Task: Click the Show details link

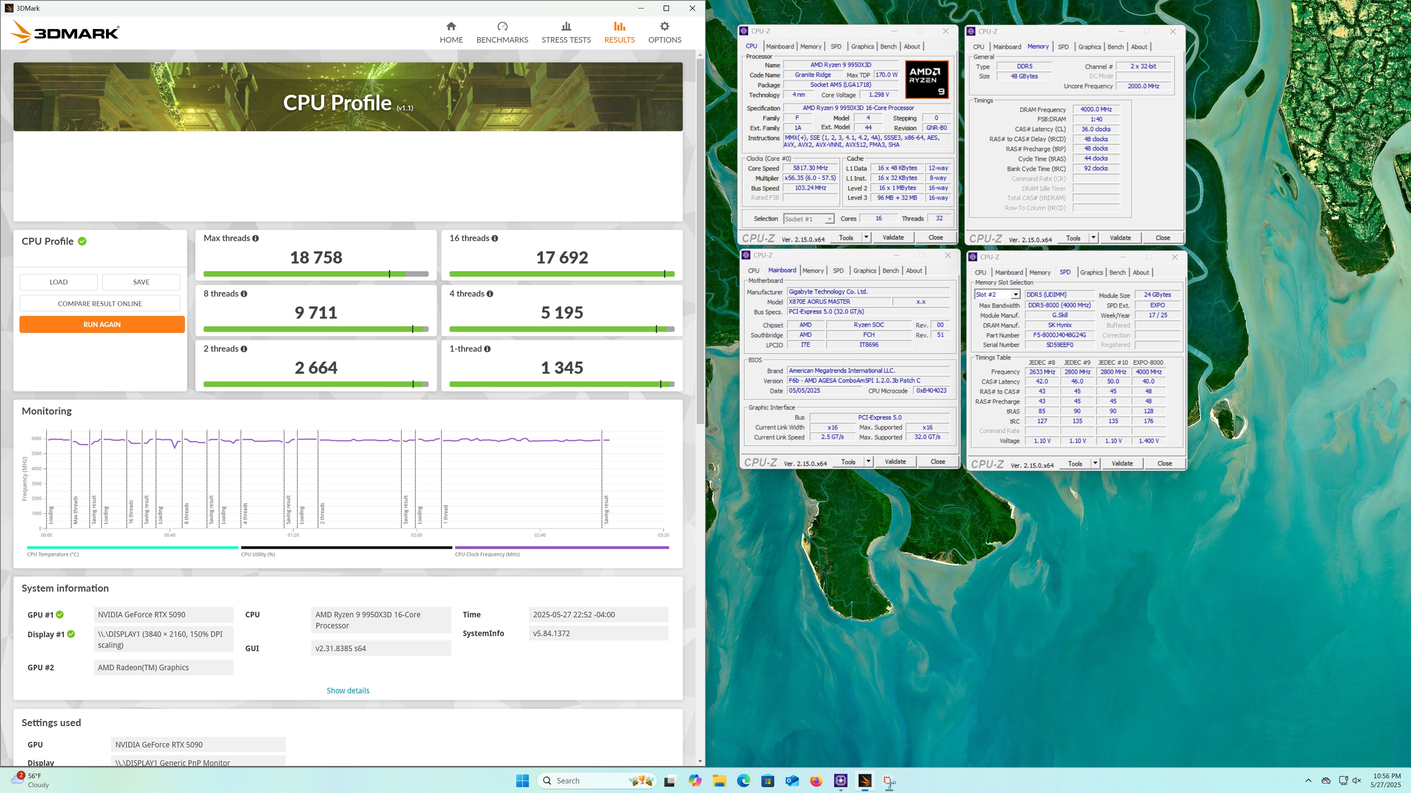Action: (x=348, y=691)
